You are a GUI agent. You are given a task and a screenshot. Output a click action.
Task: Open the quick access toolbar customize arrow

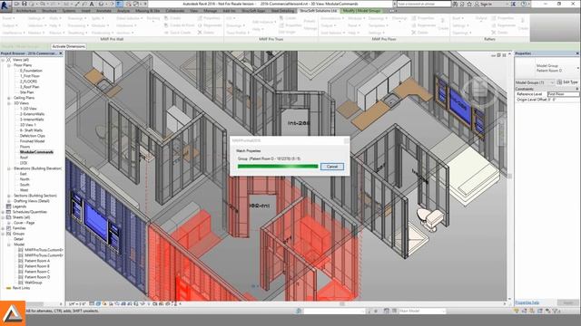(x=145, y=4)
